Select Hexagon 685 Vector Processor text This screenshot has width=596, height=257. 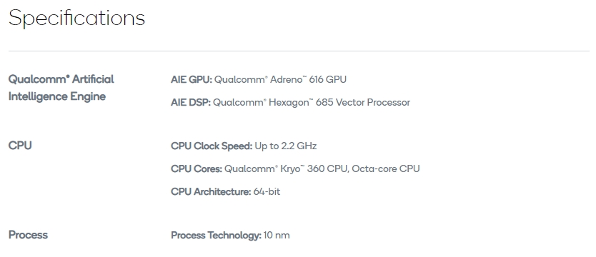[339, 103]
